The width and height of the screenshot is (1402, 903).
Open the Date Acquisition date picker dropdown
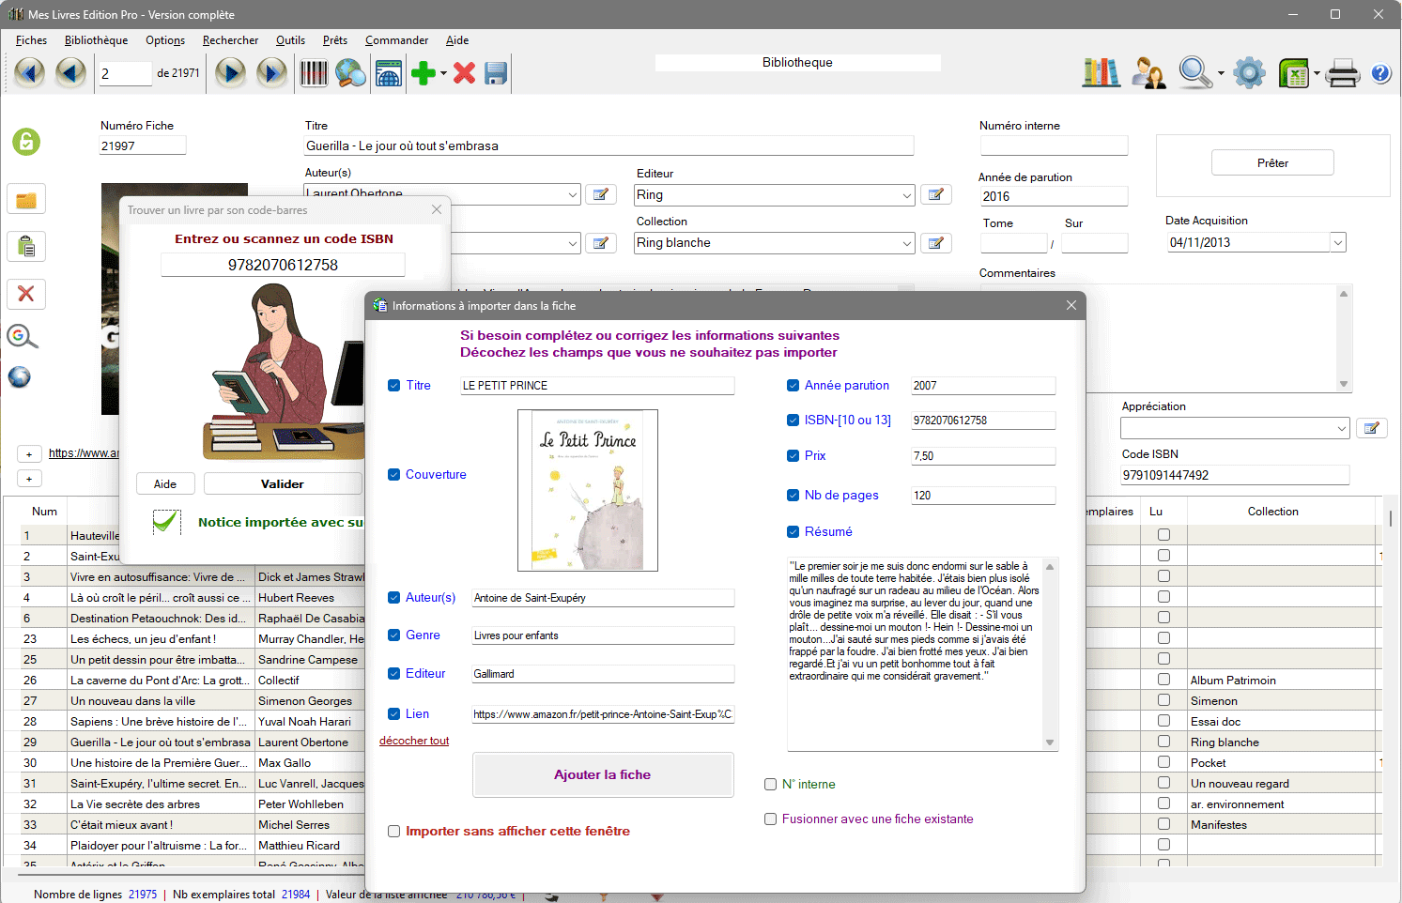click(x=1338, y=242)
